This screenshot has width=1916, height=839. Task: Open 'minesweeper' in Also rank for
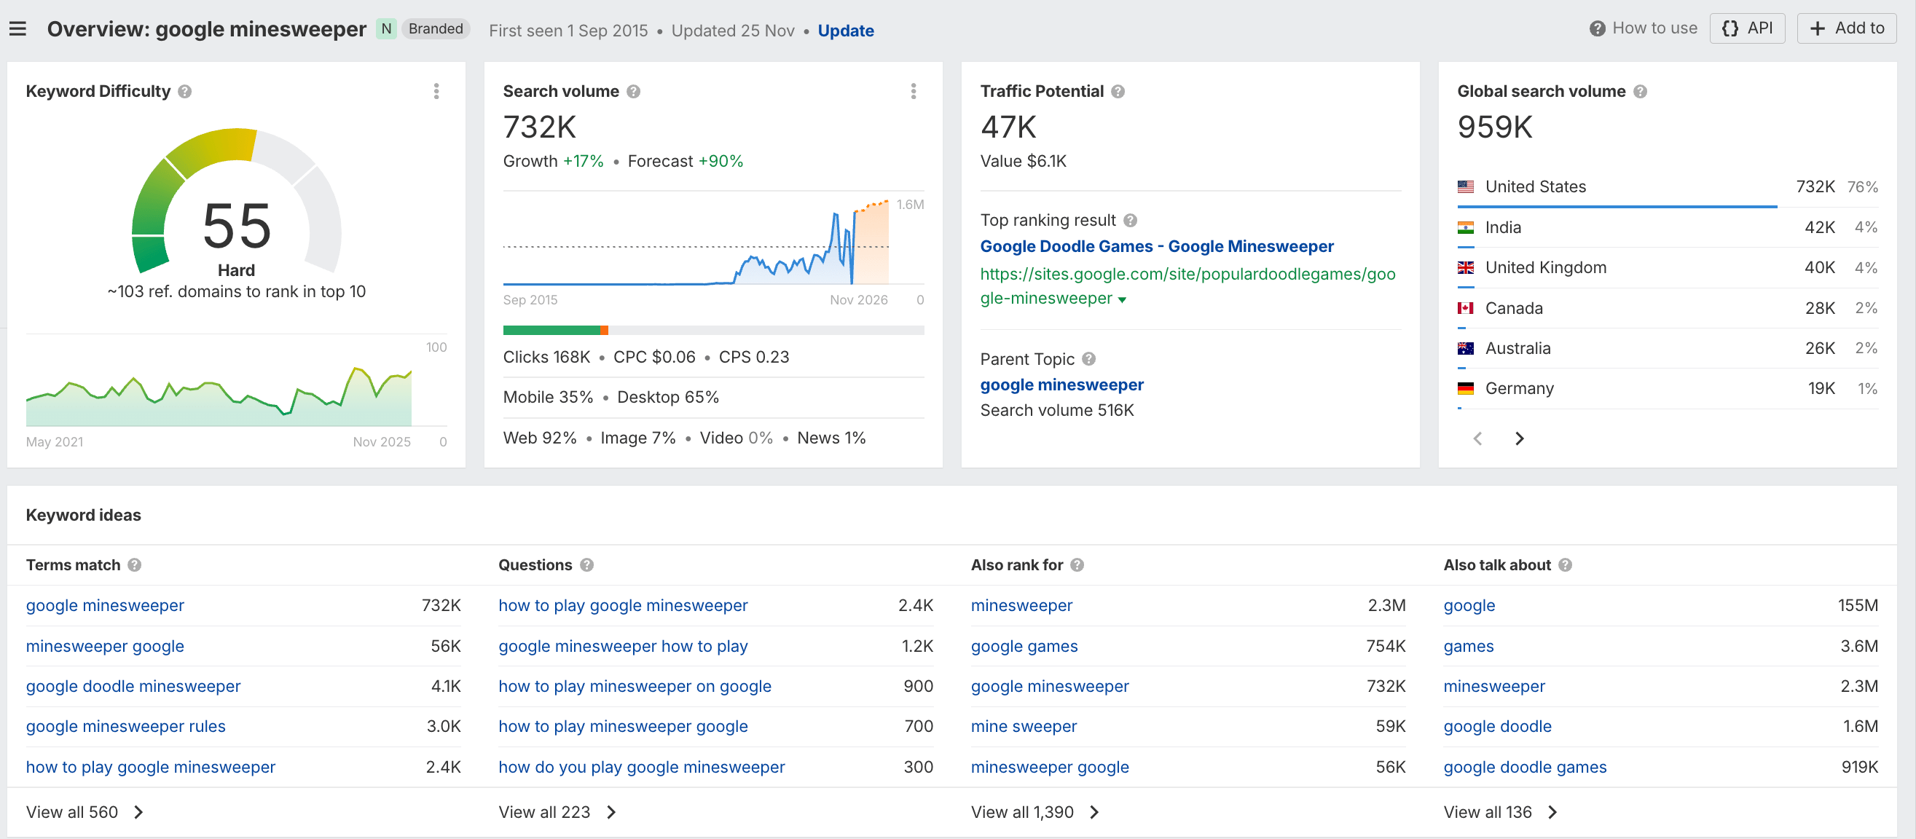(x=1021, y=605)
